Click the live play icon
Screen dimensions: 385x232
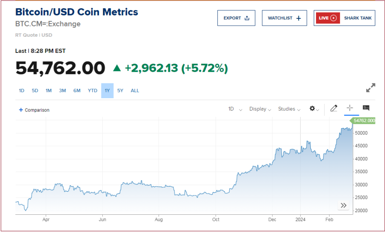point(333,18)
